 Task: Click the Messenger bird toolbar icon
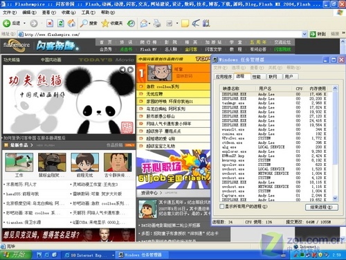196,23
